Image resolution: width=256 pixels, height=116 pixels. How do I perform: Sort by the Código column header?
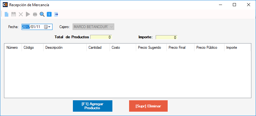pyautogui.click(x=32, y=48)
